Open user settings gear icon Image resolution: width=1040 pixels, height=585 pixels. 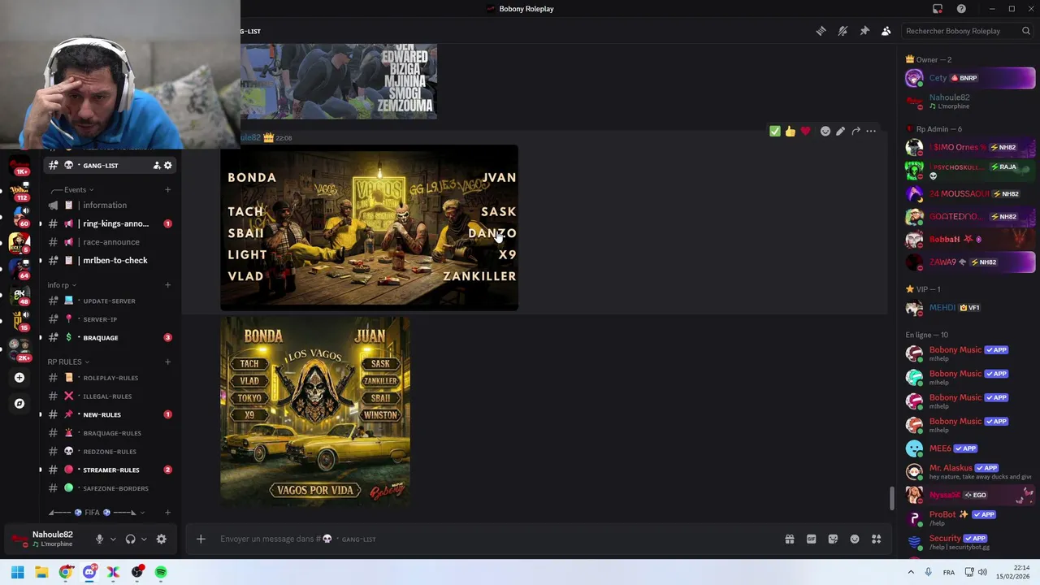[x=161, y=539]
